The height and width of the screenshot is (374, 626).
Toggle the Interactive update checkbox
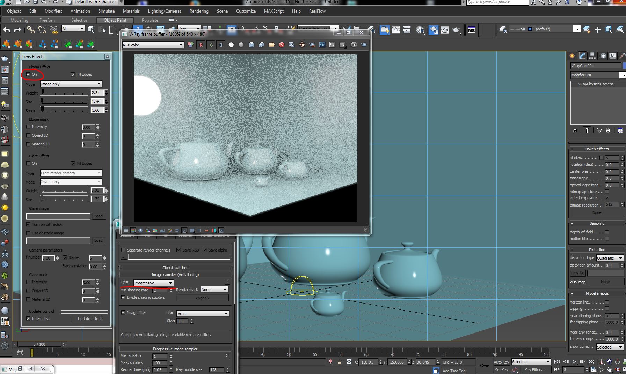(x=28, y=319)
